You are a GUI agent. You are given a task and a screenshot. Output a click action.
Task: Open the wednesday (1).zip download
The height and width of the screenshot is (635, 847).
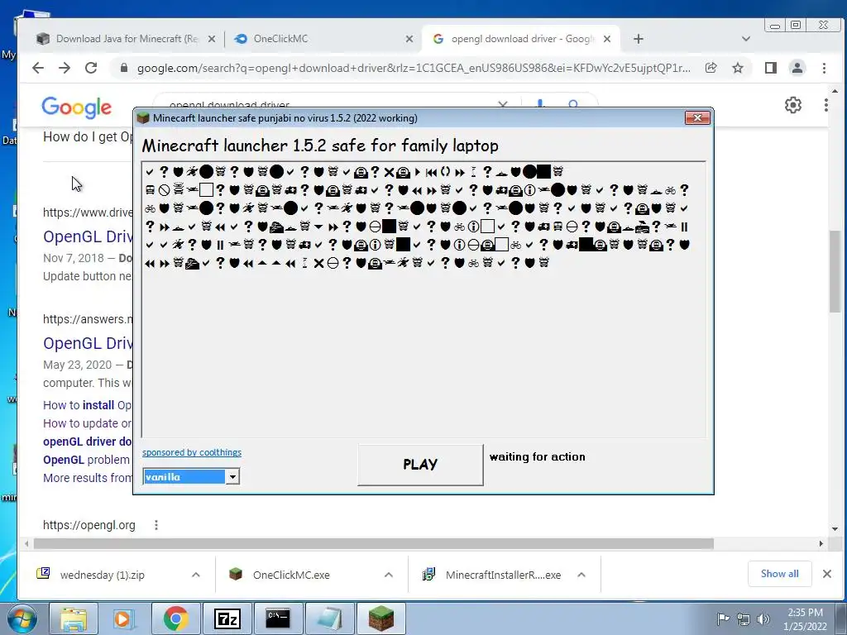tap(103, 575)
